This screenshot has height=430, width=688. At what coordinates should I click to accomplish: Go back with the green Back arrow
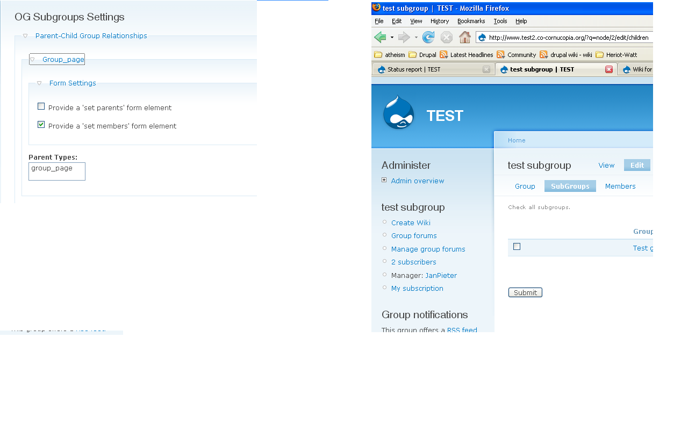tap(380, 37)
